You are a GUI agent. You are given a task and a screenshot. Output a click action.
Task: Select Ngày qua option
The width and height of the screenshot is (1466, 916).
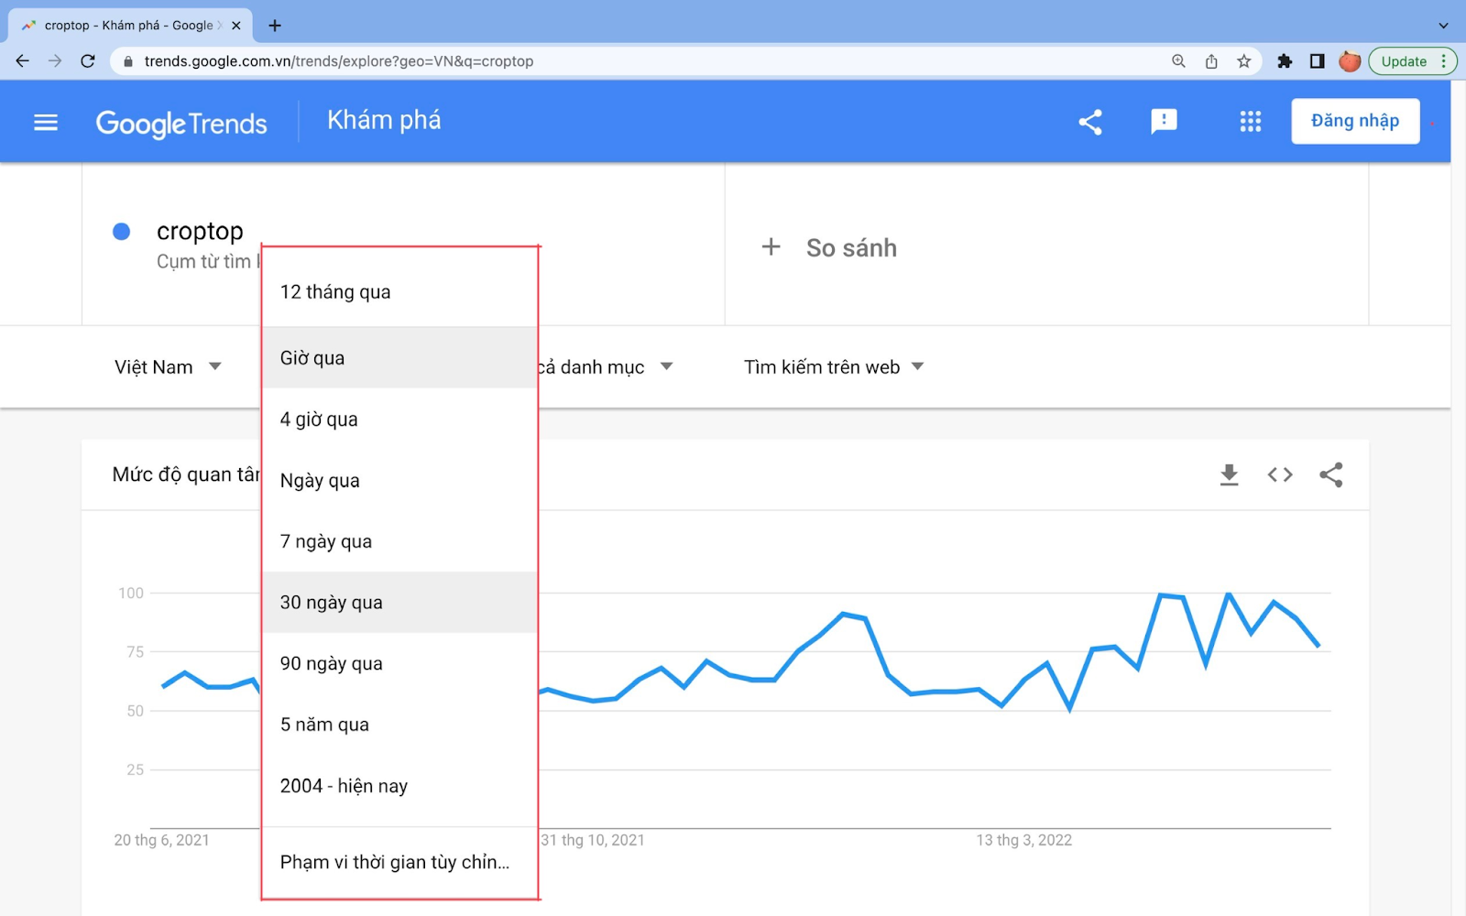399,480
